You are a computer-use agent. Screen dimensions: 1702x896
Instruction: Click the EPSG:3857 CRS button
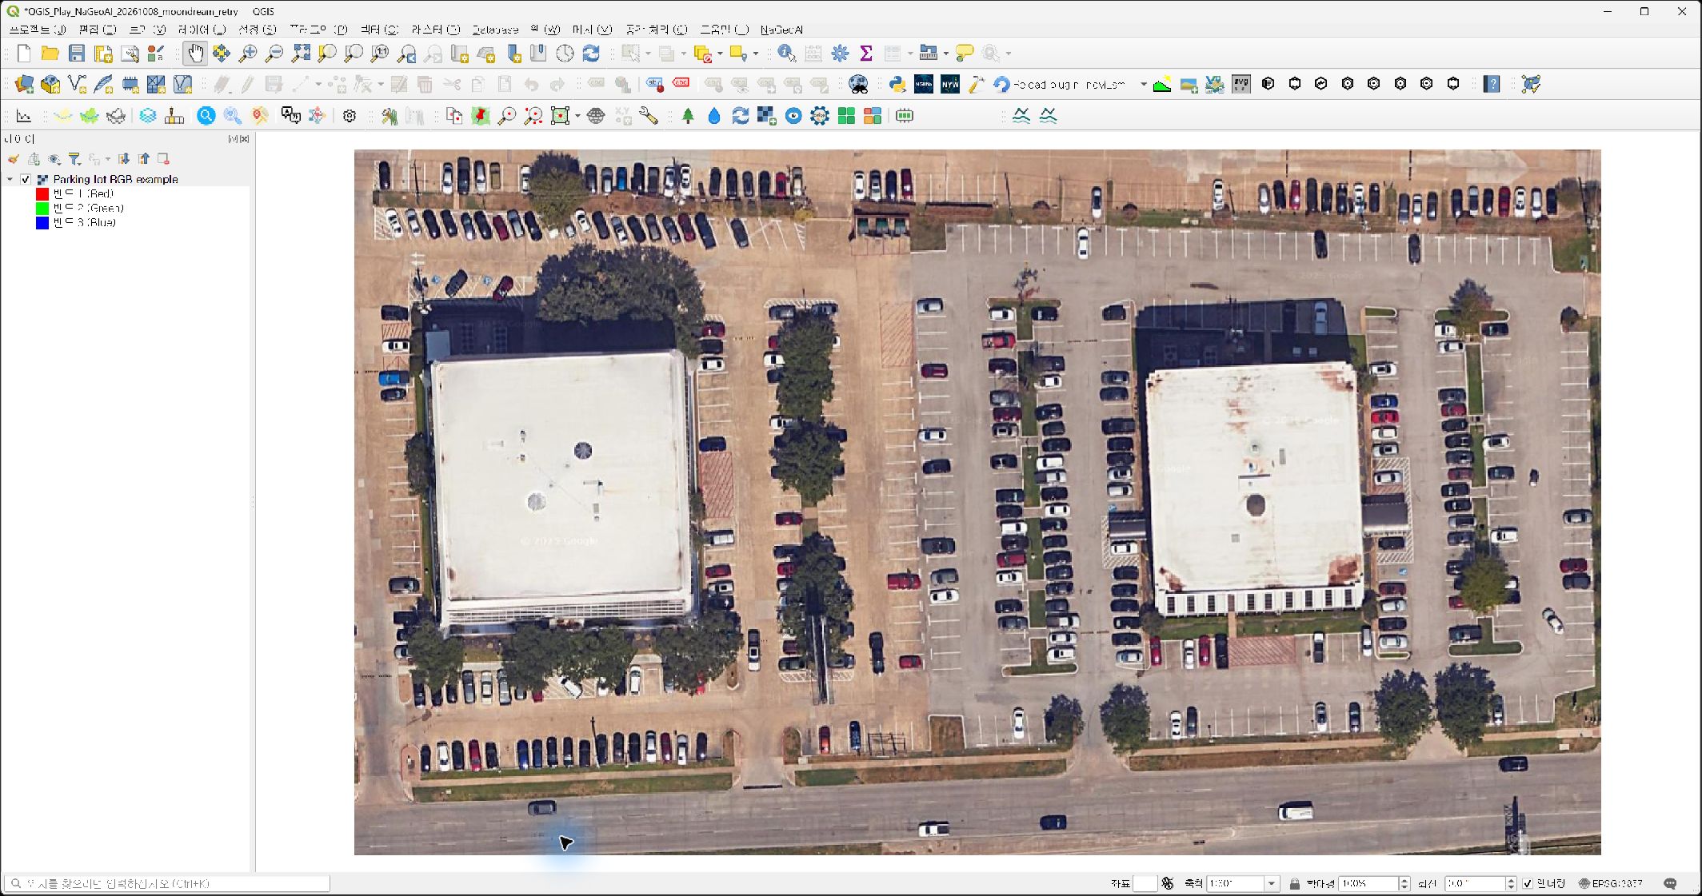pos(1611,883)
